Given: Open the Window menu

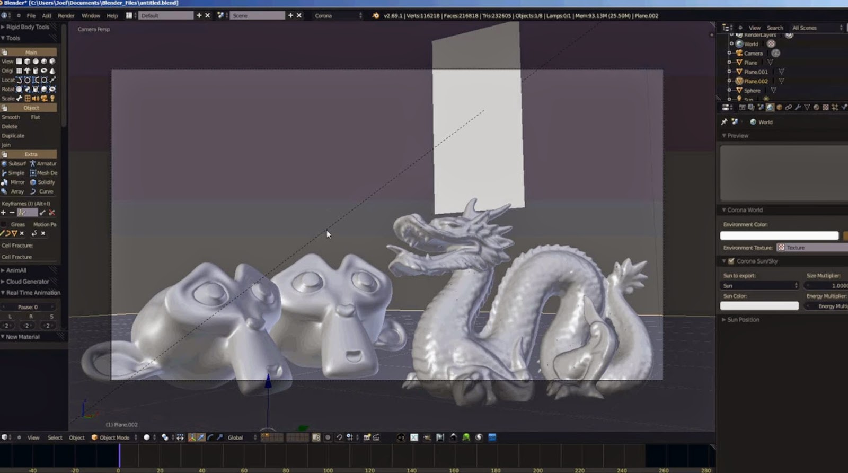Looking at the screenshot, I should point(91,16).
